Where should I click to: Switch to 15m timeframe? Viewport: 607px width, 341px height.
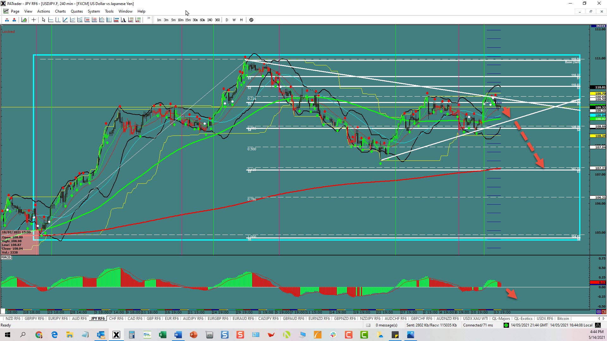(188, 20)
